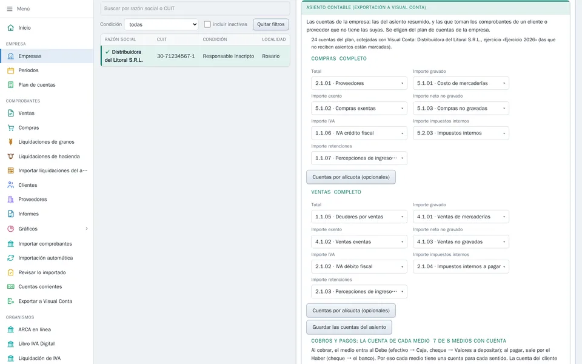The height and width of the screenshot is (364, 582).
Task: Click Cuentas por alícuota button under Compras
Action: pyautogui.click(x=351, y=177)
